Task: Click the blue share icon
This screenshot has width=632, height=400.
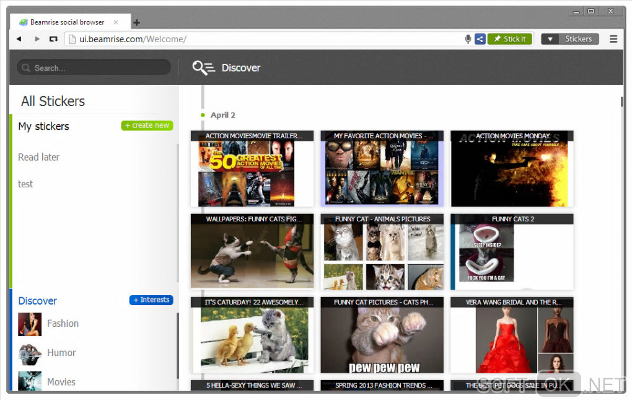Action: 480,39
